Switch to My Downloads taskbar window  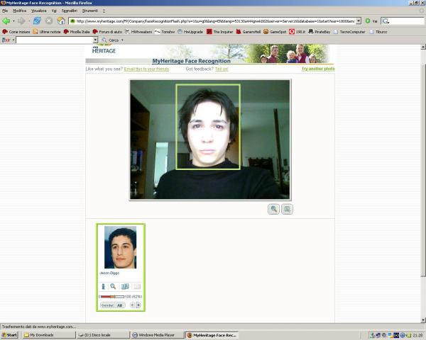[x=48, y=335]
